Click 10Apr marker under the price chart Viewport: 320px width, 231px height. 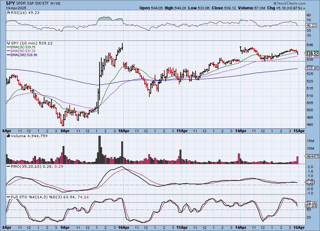pyautogui.click(x=124, y=131)
